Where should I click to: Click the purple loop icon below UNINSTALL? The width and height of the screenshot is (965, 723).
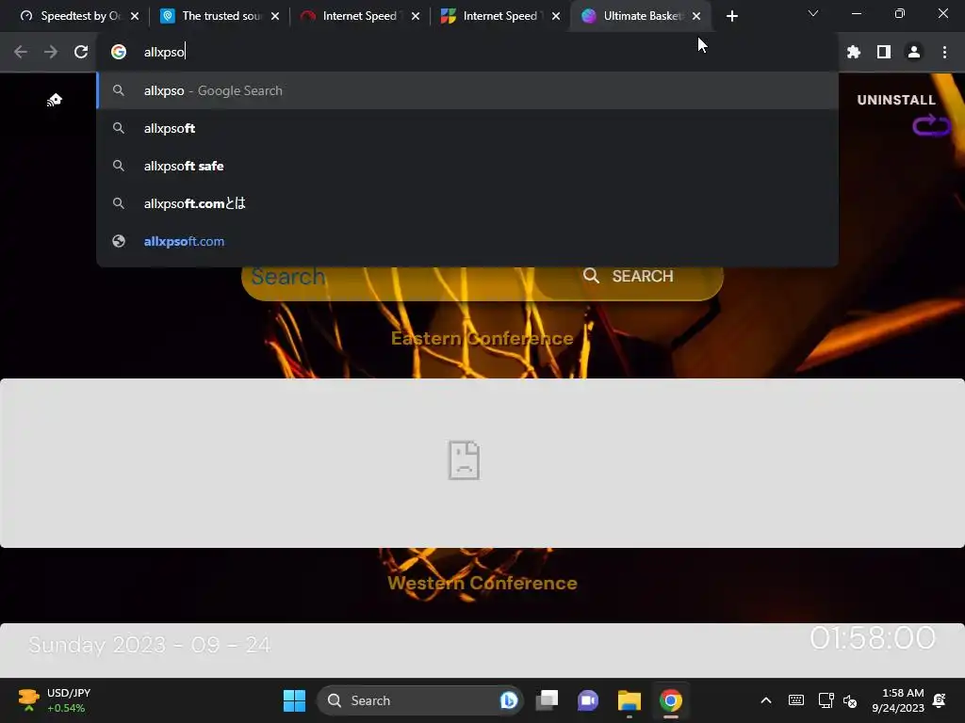click(x=932, y=125)
